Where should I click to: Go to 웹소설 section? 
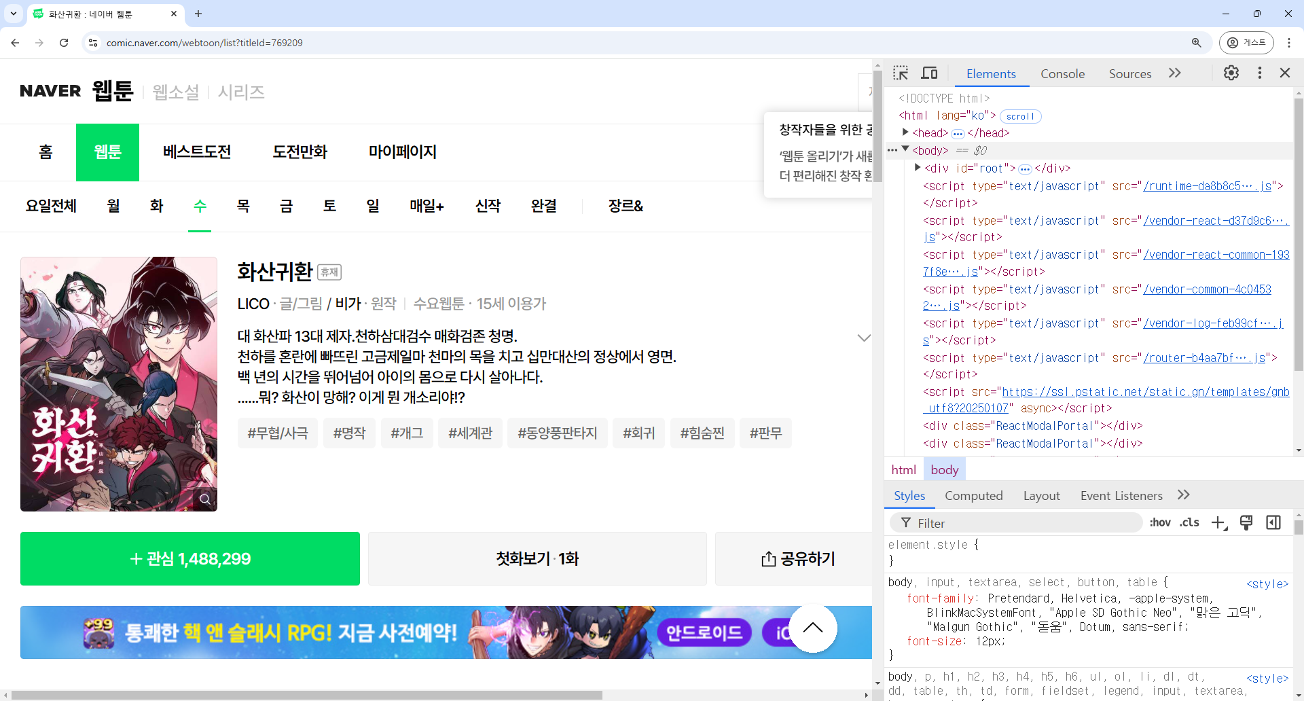(176, 92)
